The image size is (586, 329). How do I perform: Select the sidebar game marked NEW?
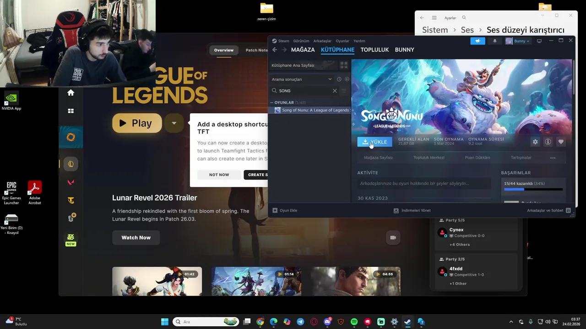(71, 239)
